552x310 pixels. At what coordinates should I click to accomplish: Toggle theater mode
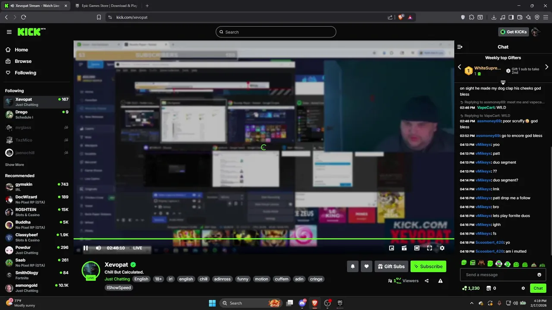417,248
